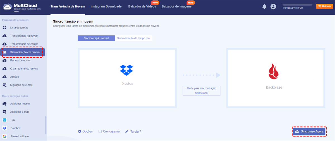Enable the Cronograma checkbox
335x141 pixels.
click(x=100, y=131)
